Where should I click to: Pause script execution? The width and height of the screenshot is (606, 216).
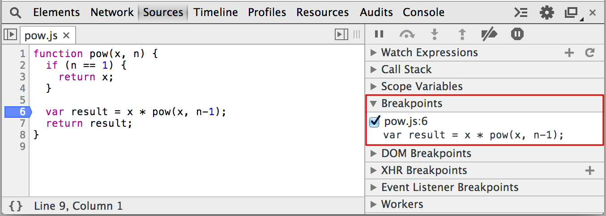(379, 34)
